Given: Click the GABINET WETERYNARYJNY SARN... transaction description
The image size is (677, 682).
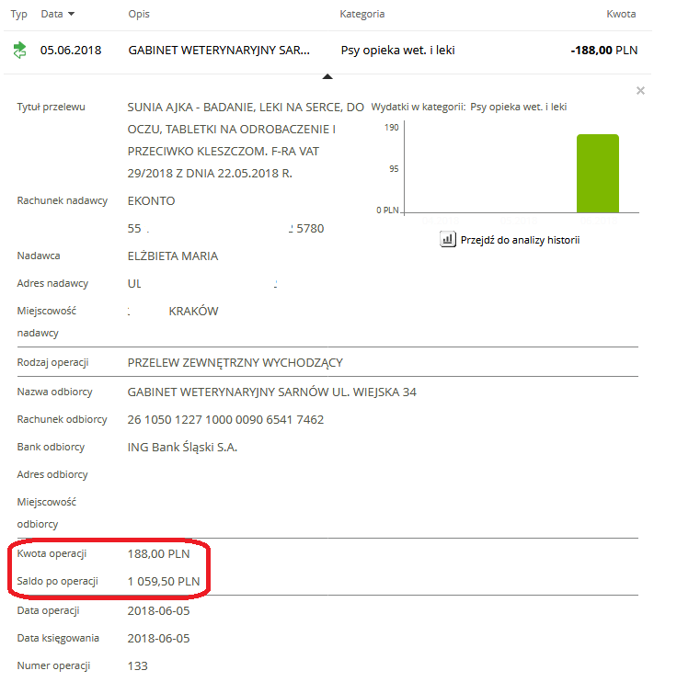Looking at the screenshot, I should click(219, 51).
